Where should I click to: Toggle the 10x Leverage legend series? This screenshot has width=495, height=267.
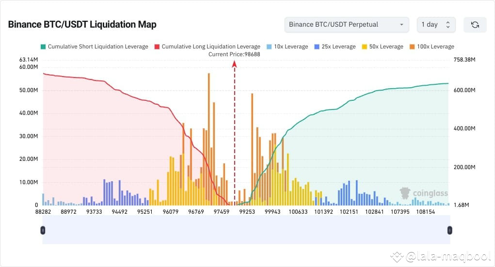point(287,47)
